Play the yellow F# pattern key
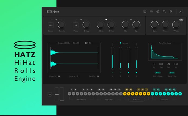Image resolution: width=188 pixels, height=116 pixels. pyautogui.click(x=139, y=90)
